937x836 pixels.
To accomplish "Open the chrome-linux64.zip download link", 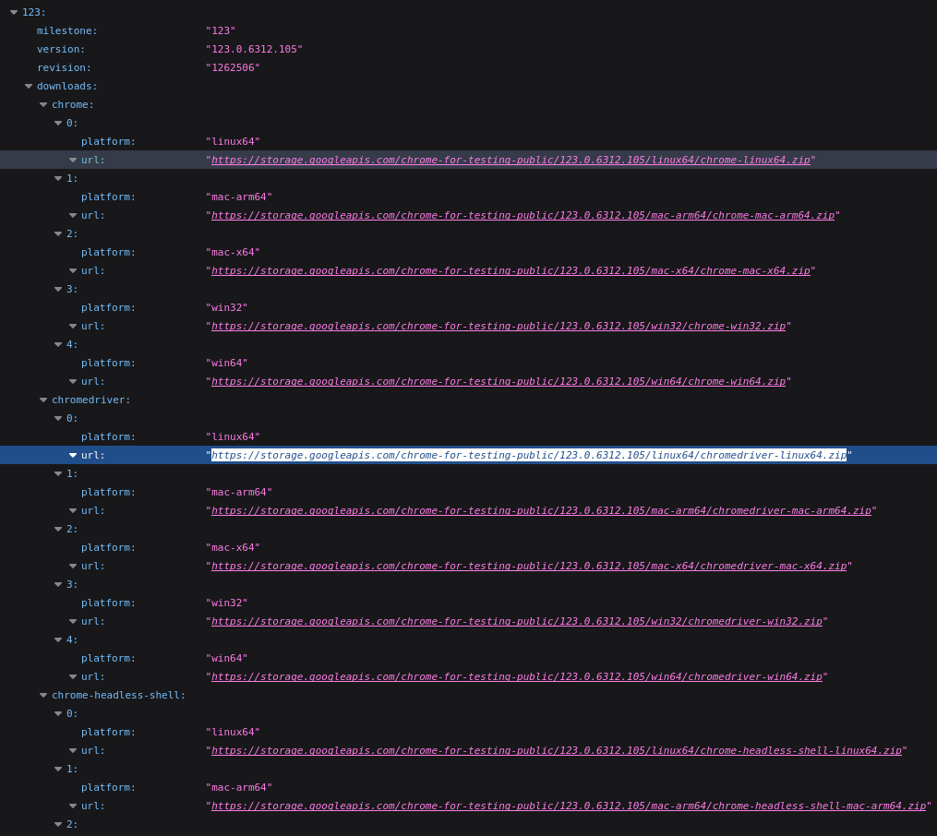I will pos(511,161).
